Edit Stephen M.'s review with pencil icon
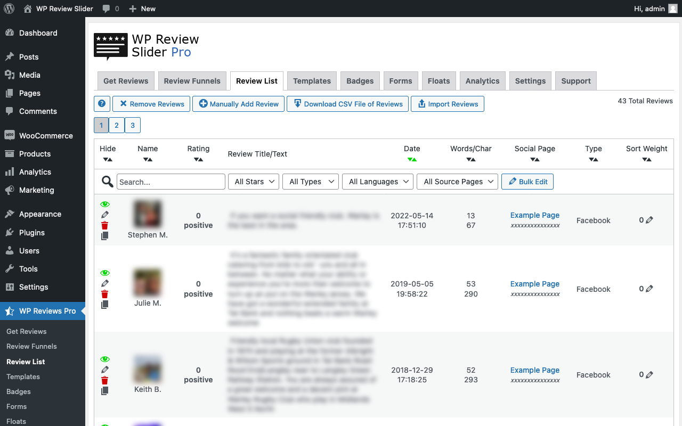Screen dimensions: 682x426 pos(105,215)
